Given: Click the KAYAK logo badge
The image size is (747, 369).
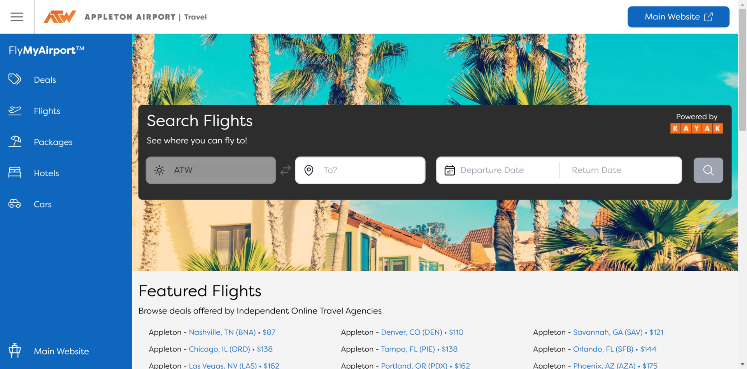Looking at the screenshot, I should 696,128.
